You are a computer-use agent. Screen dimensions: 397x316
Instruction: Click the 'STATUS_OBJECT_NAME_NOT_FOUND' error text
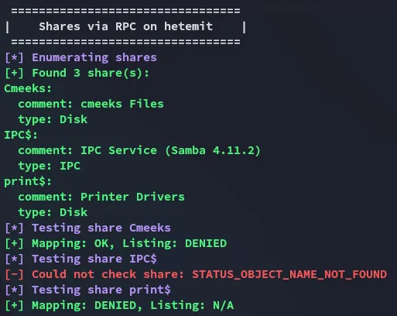(x=289, y=274)
